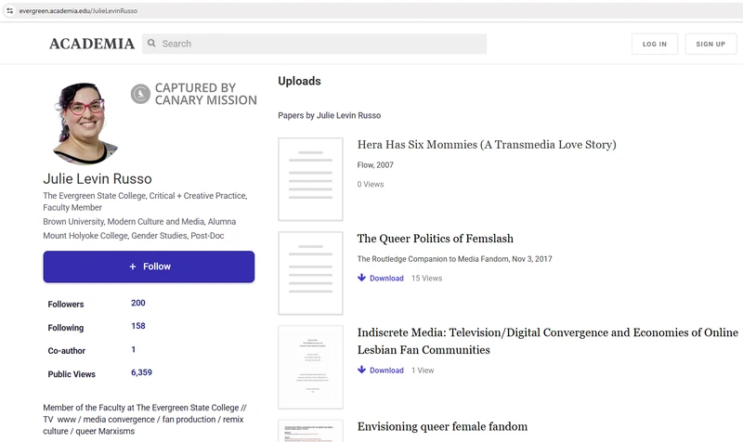The width and height of the screenshot is (743, 442).
Task: Open thumbnail of Envisioning queer female fandom
Action: click(x=310, y=431)
